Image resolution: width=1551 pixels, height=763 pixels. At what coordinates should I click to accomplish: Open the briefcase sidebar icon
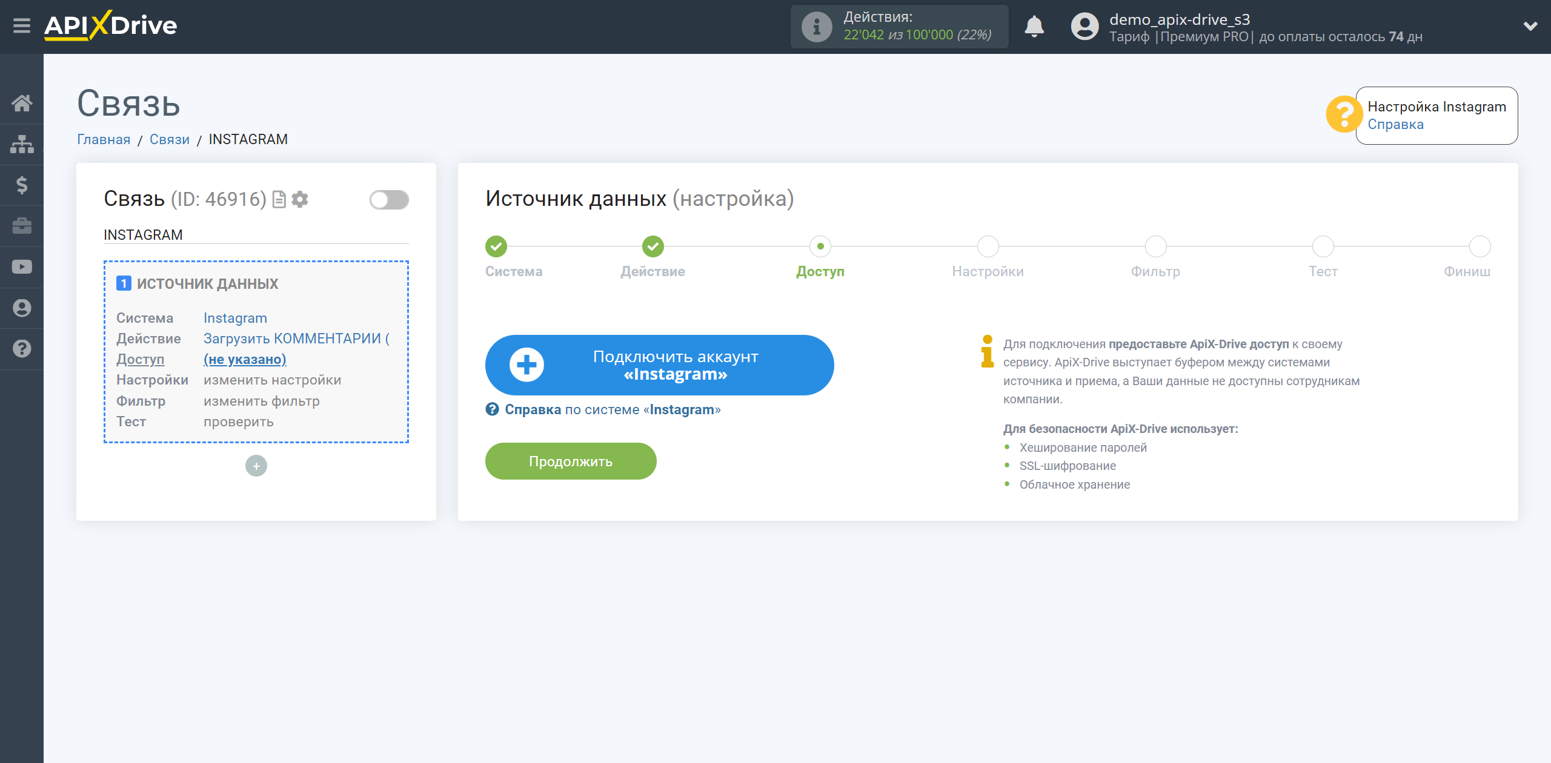click(22, 226)
